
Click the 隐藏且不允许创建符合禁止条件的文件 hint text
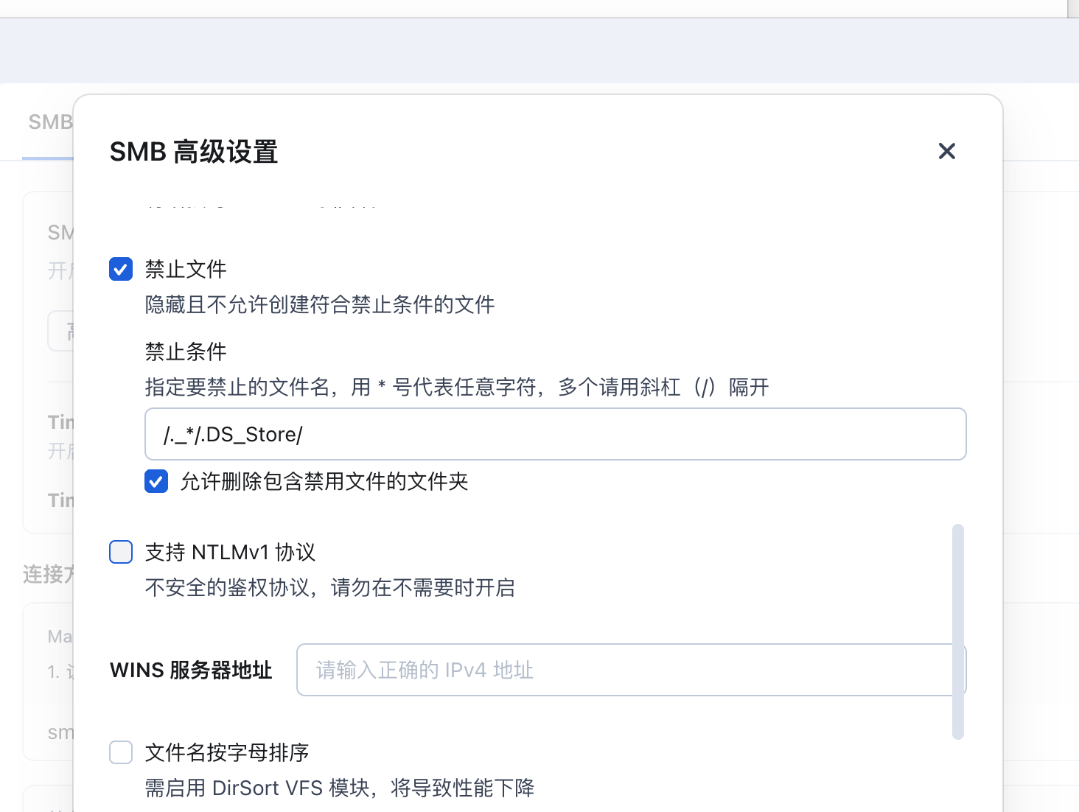pyautogui.click(x=319, y=304)
